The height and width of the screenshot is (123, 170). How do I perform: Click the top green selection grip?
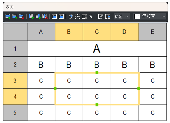point(97,73)
